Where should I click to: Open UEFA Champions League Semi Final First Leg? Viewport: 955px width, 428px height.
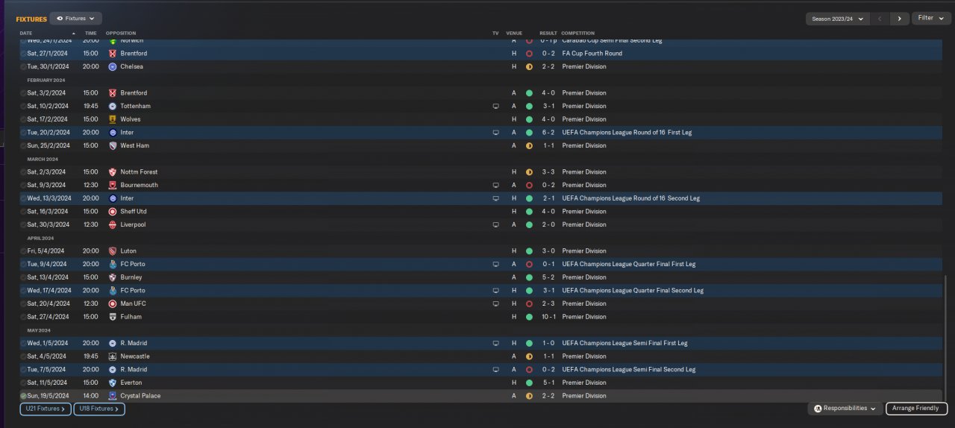click(625, 343)
